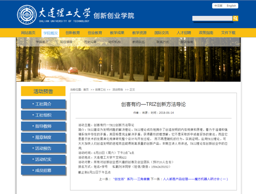Click the 指导教师 sidebar button
The width and height of the screenshot is (256, 194).
coord(43,126)
